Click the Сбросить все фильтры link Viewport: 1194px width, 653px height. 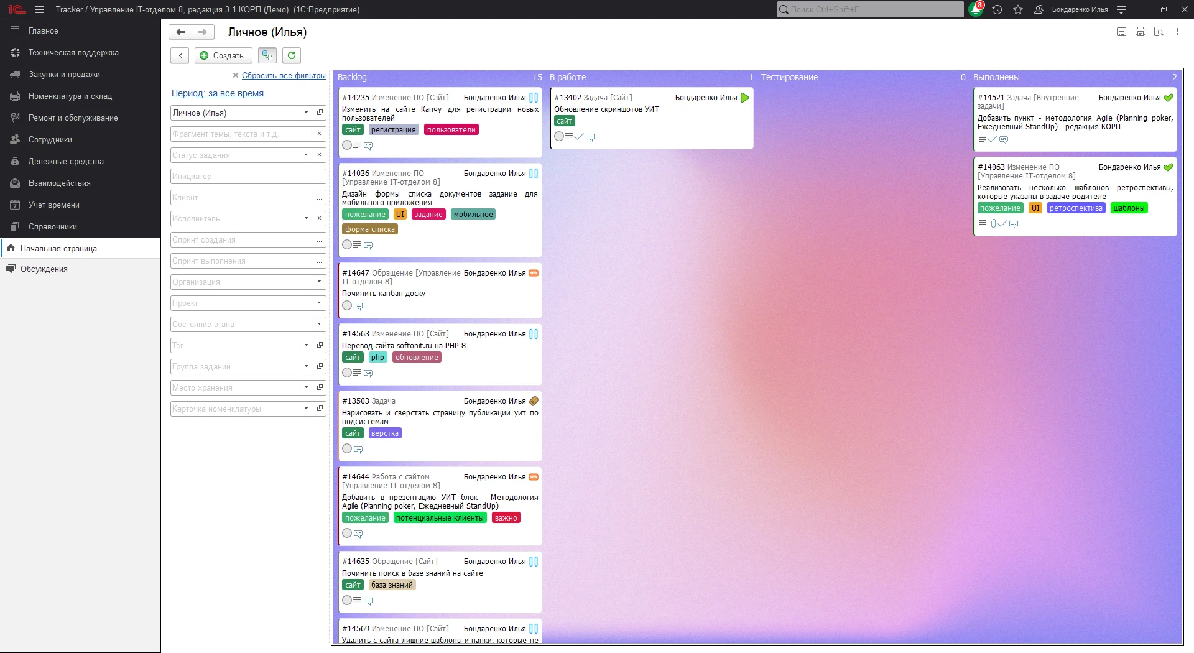click(284, 75)
